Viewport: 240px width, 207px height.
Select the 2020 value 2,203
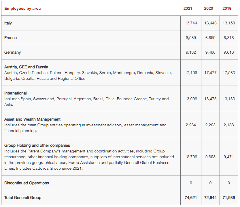click(x=210, y=125)
